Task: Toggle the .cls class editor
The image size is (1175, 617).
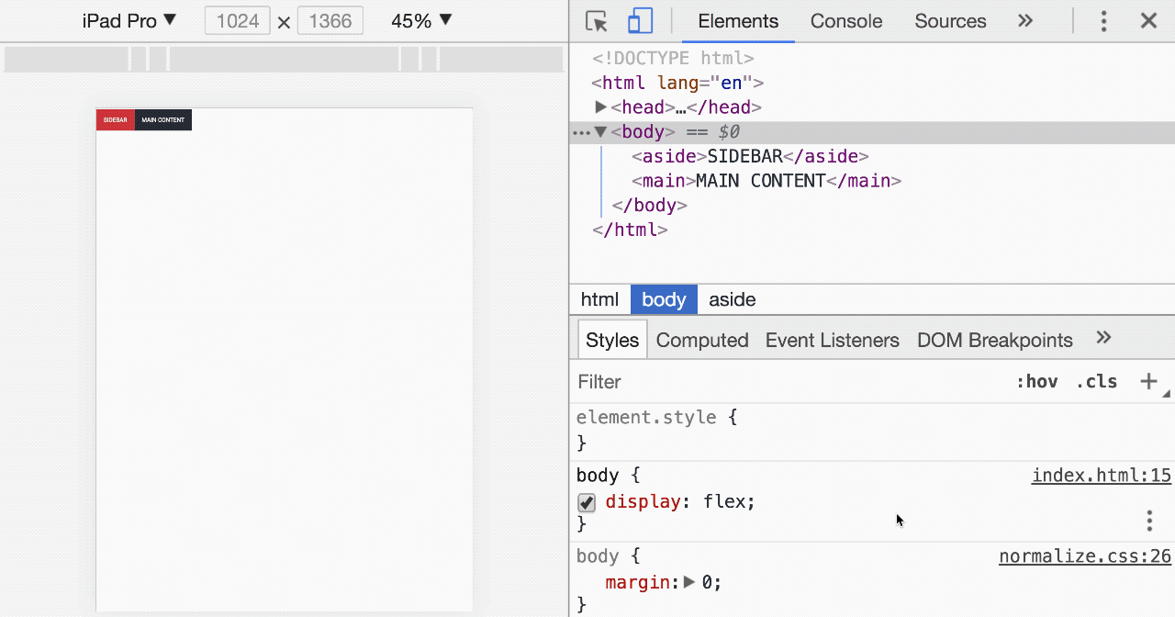Action: (x=1096, y=381)
